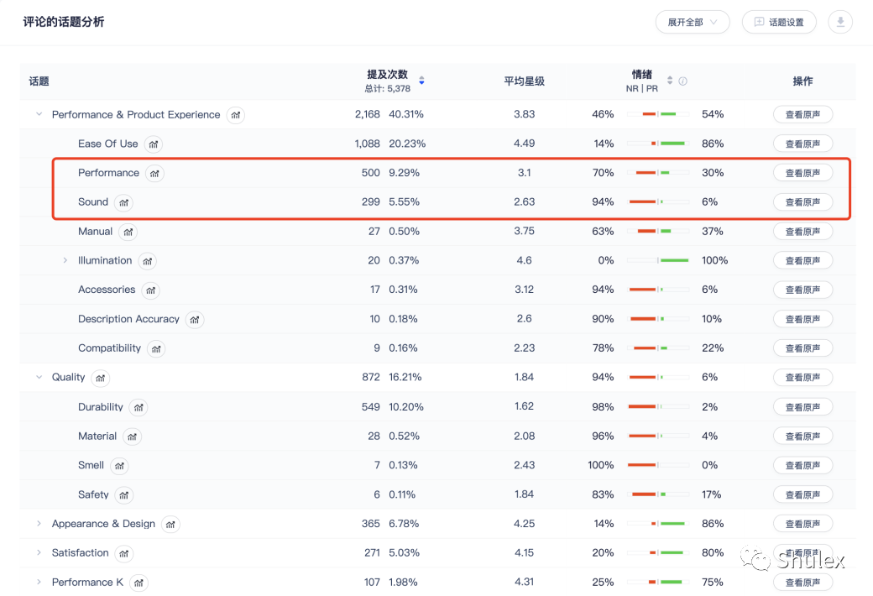Click 查看原声 in the Sound row

pos(802,202)
